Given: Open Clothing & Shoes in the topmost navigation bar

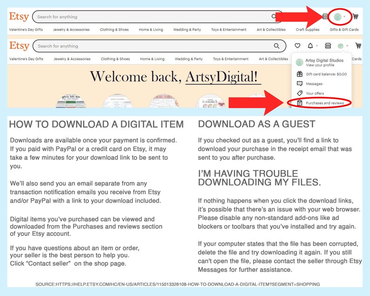Looking at the screenshot, I should 114,29.
